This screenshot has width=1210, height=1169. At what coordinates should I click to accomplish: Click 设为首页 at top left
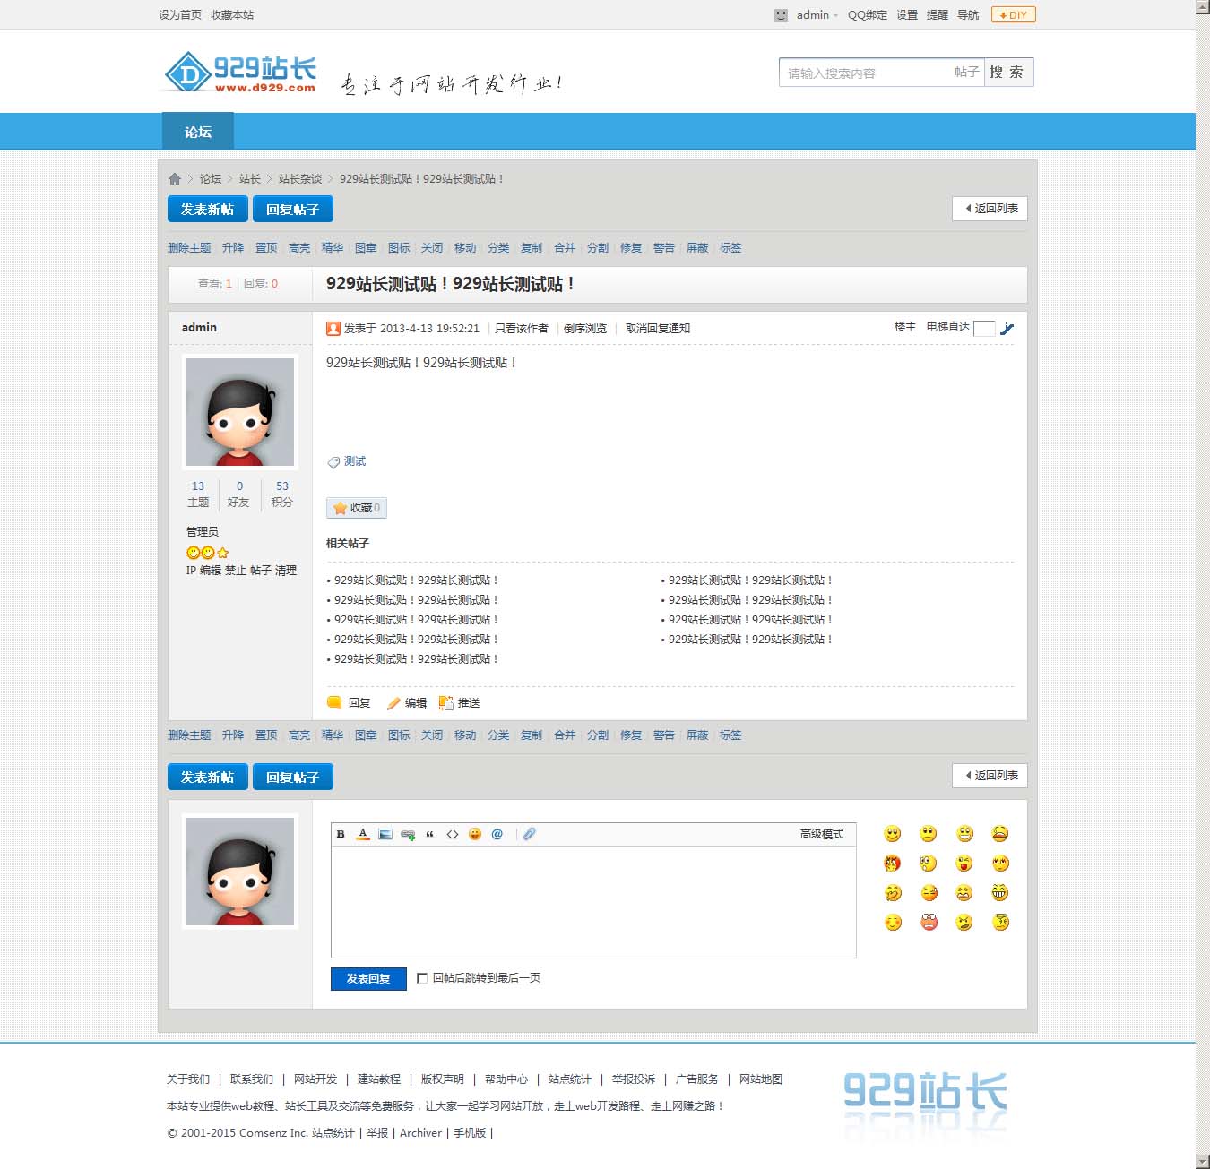tap(180, 15)
